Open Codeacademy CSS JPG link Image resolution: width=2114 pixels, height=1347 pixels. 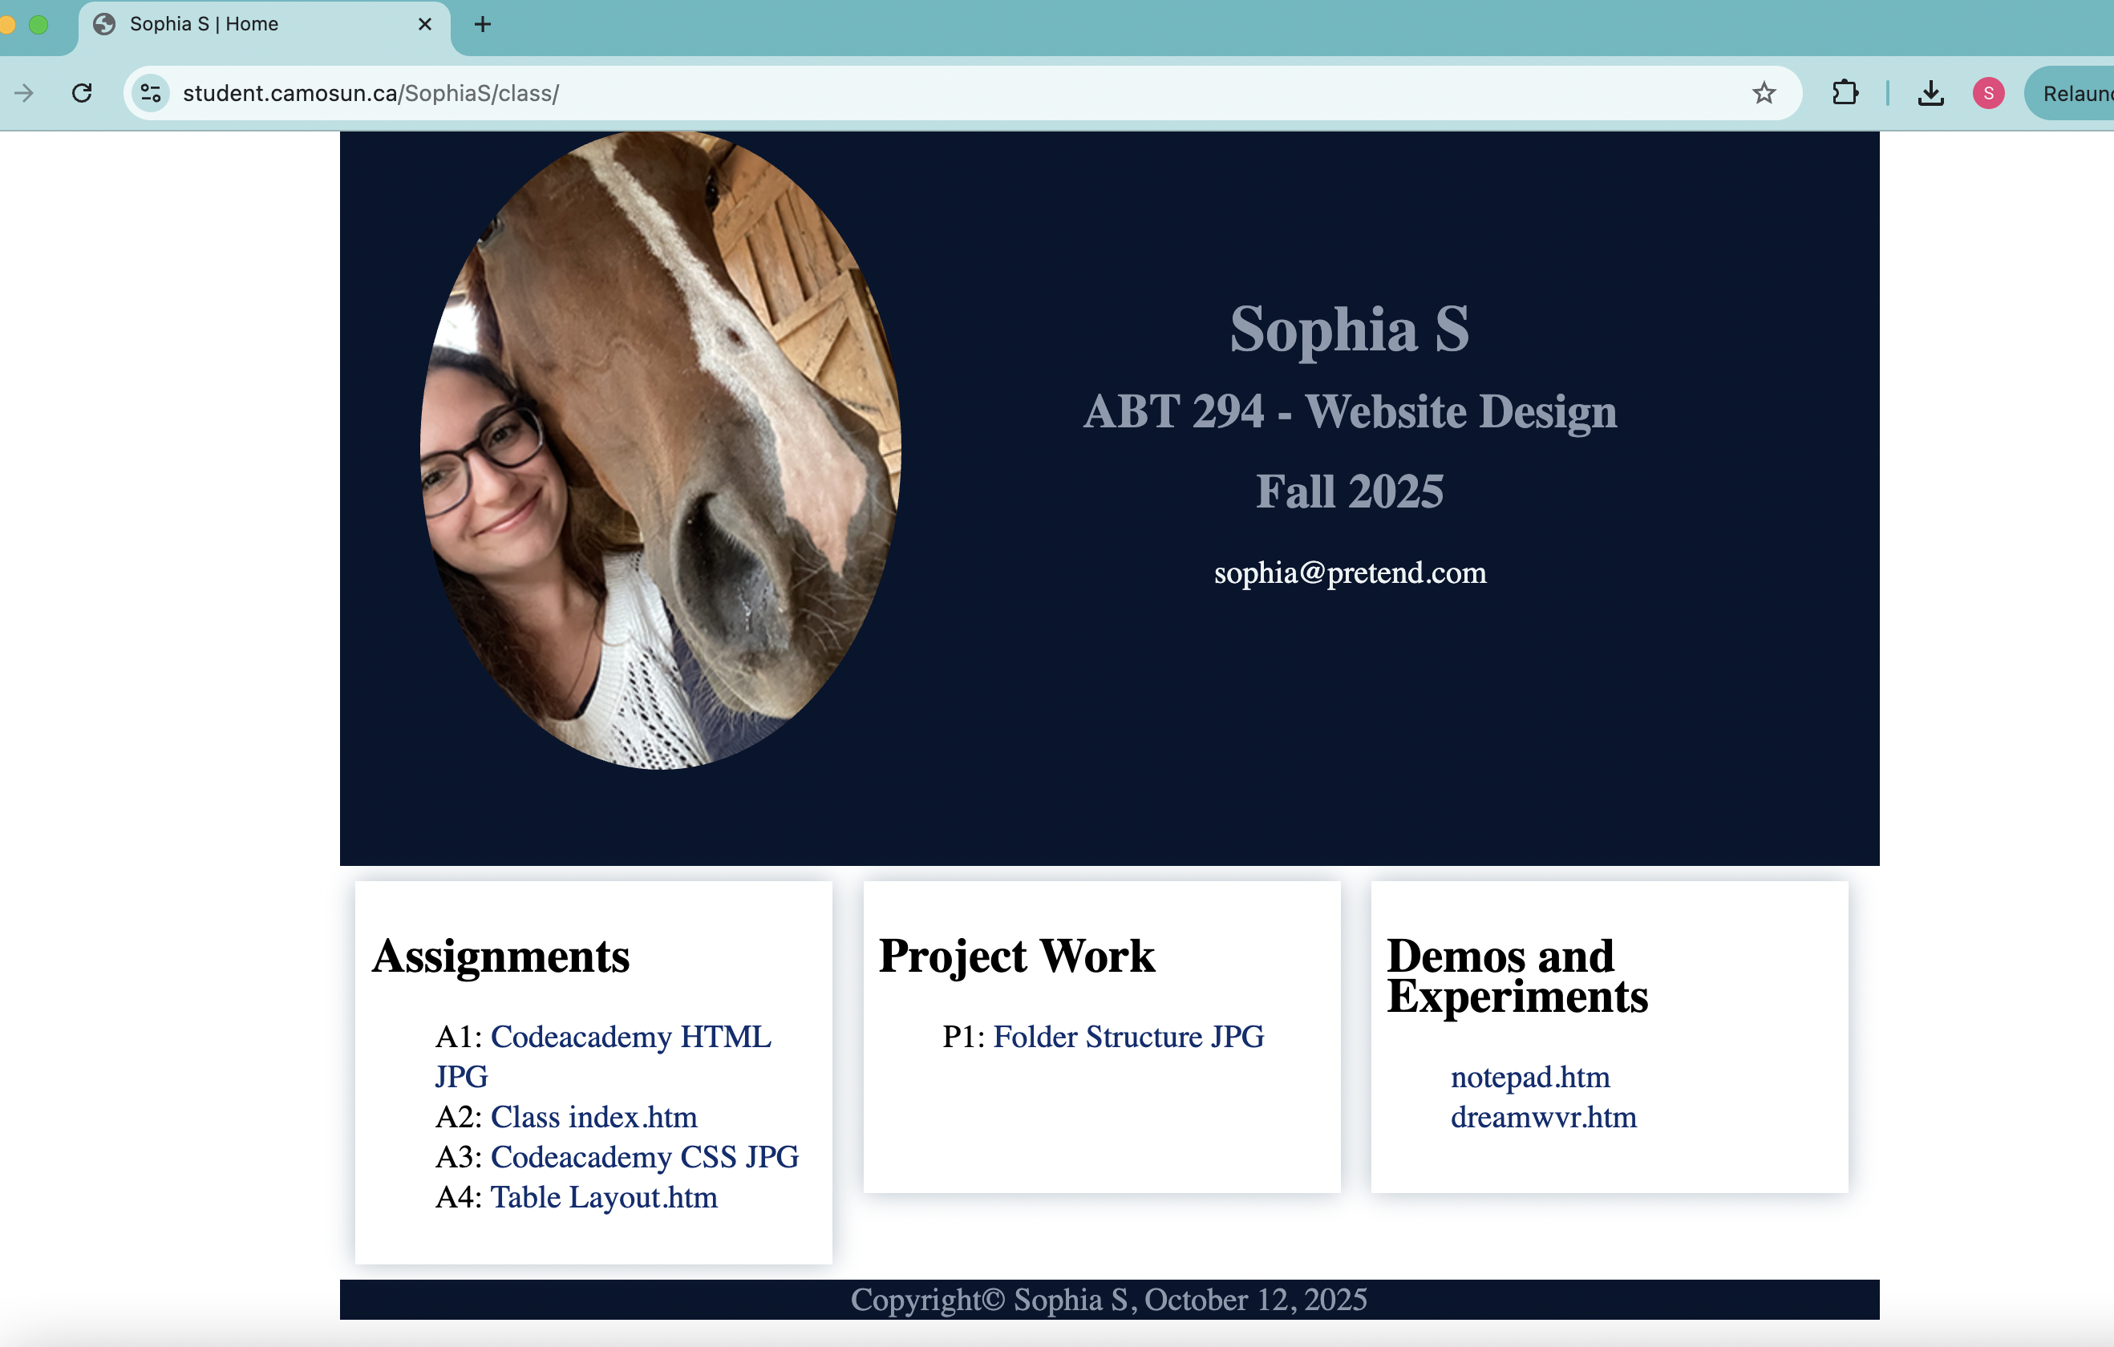coord(643,1158)
